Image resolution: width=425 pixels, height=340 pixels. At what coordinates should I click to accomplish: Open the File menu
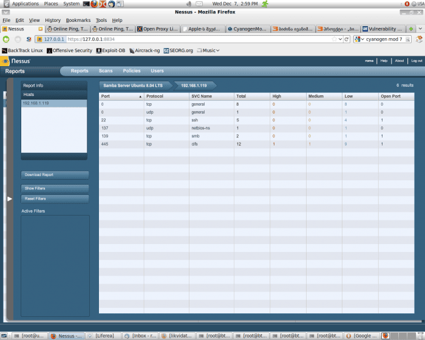tap(6, 20)
